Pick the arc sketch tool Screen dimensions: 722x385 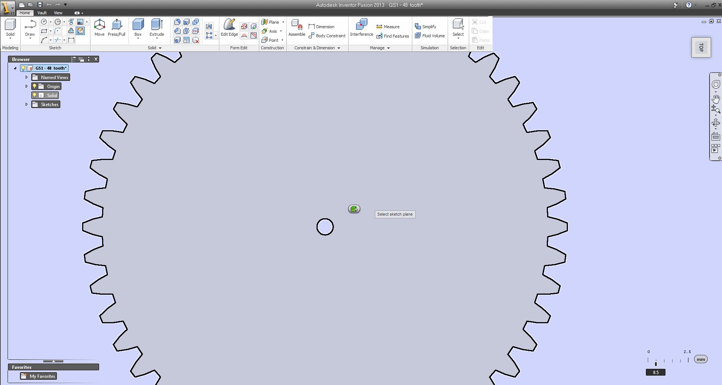(x=44, y=40)
